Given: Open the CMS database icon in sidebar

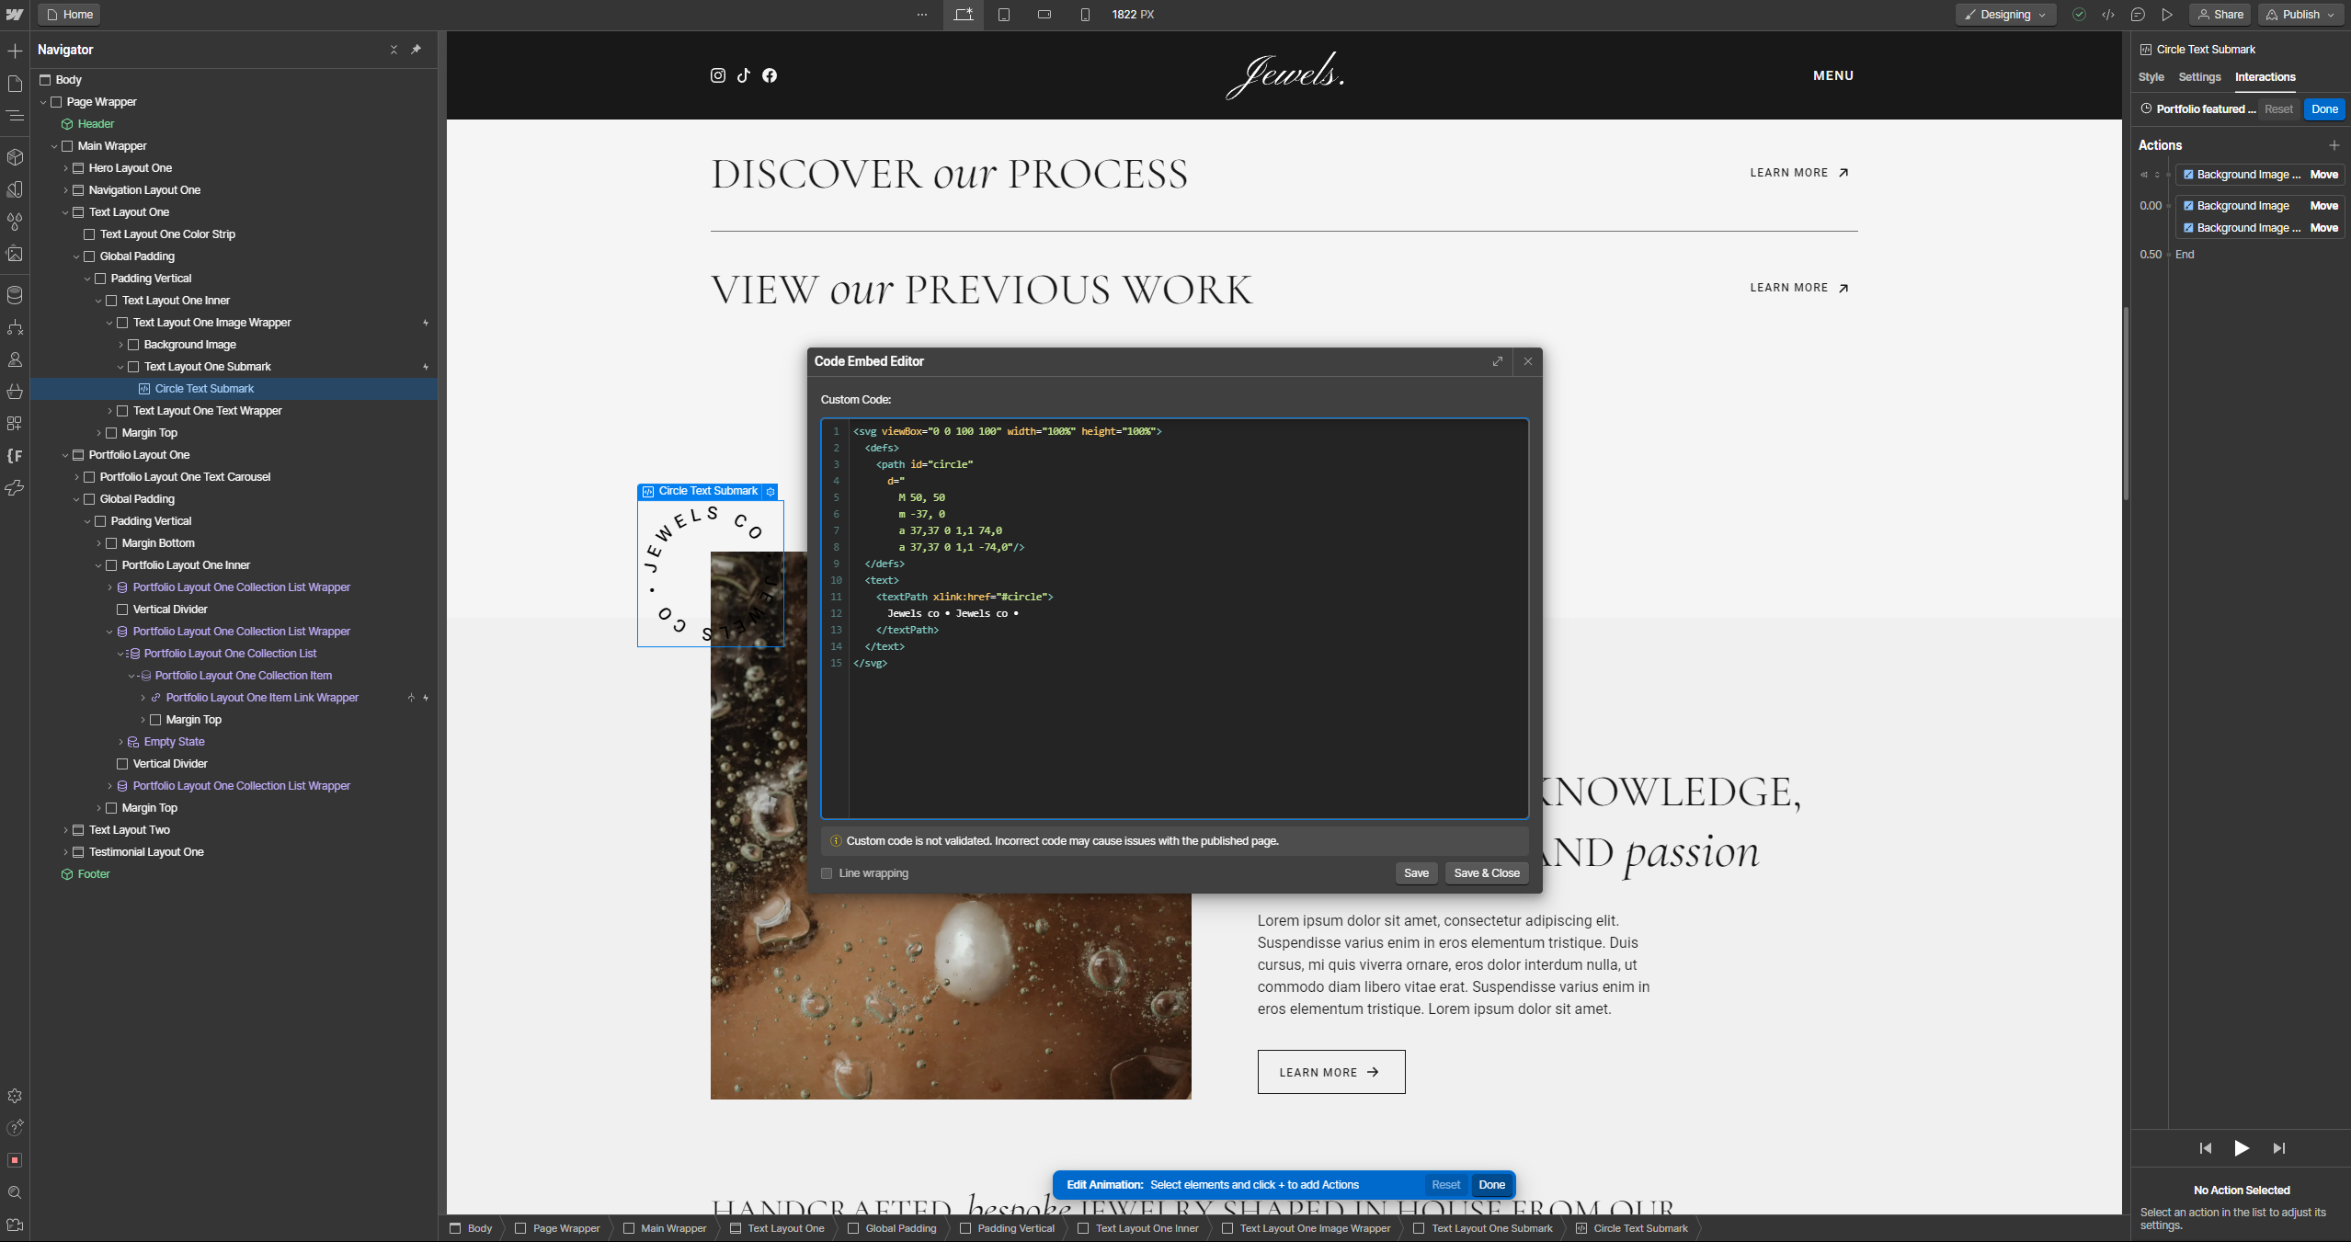Looking at the screenshot, I should click(x=15, y=295).
